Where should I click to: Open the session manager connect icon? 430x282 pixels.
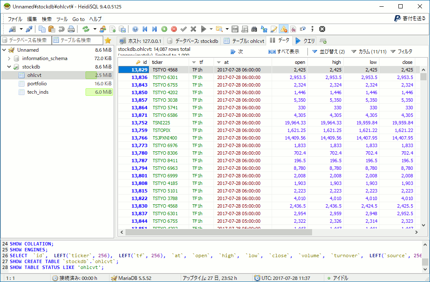tap(12, 29)
